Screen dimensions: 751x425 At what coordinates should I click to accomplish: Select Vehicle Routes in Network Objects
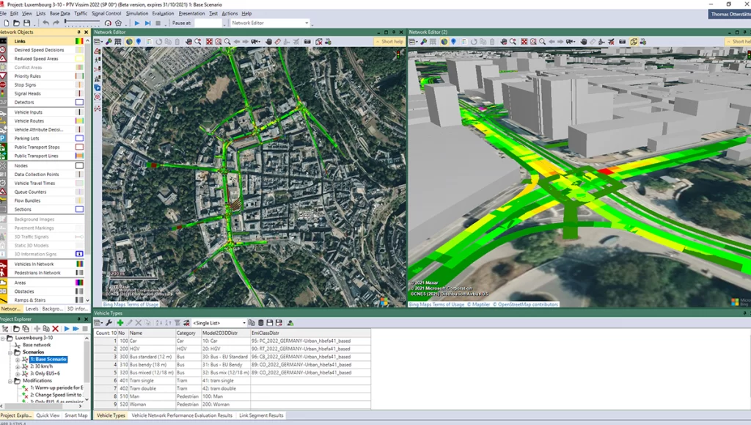(x=29, y=120)
